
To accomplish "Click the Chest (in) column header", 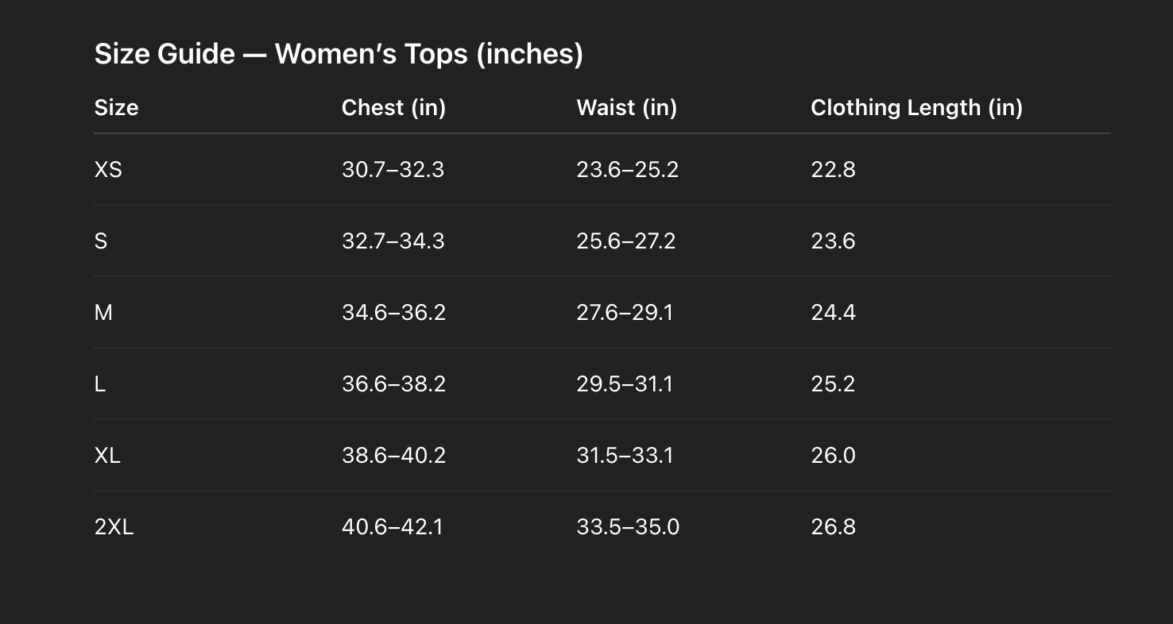I will (393, 108).
